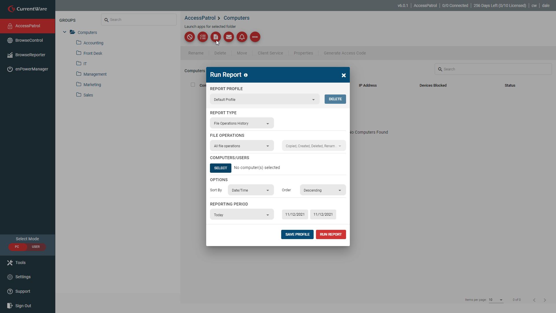
Task: Collapse the Computers tree node
Action: point(65,32)
